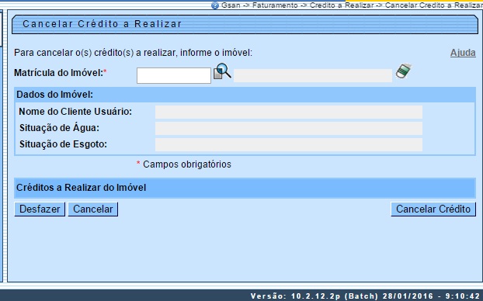The height and width of the screenshot is (301, 483).
Task: Click the Cancelar button
Action: [93, 209]
